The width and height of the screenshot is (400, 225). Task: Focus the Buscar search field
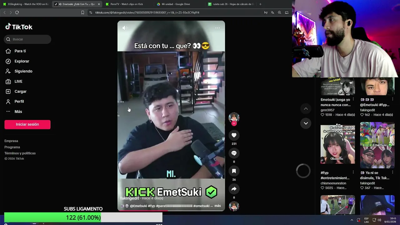(x=27, y=39)
